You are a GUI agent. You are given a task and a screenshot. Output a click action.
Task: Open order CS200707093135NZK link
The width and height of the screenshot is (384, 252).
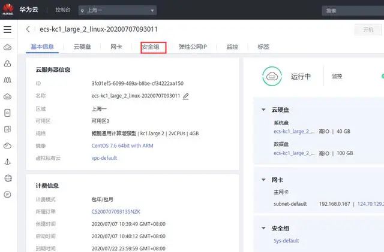click(x=116, y=212)
